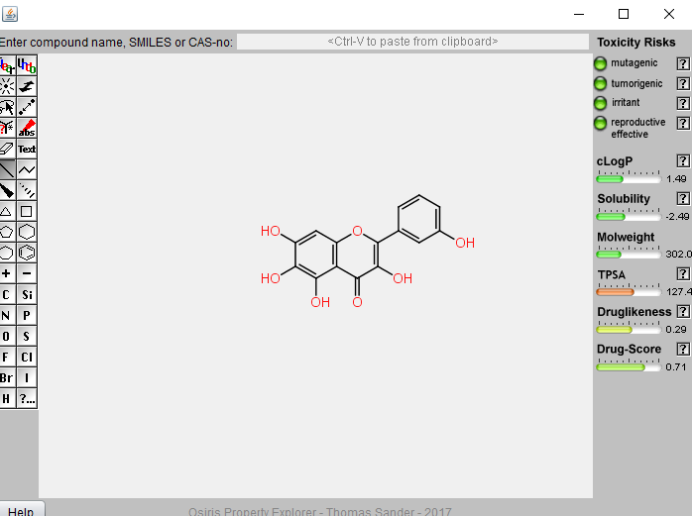
Task: Click the Drug-Score value bar
Action: click(x=629, y=366)
